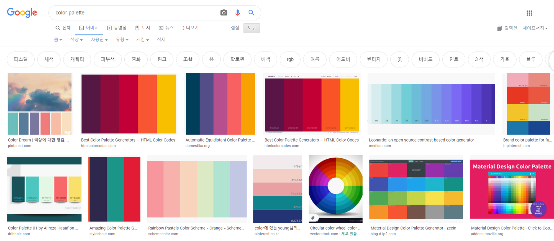Select the 꽃 suggestion chip
This screenshot has width=554, height=241.
tap(399, 59)
